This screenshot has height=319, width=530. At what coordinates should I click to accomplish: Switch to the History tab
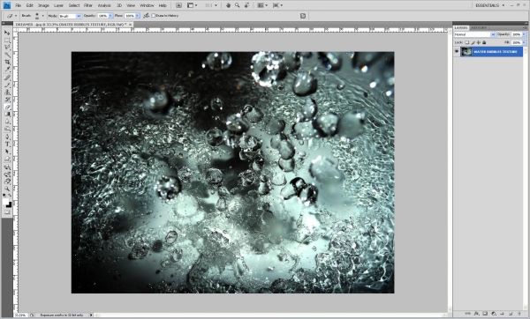click(479, 27)
